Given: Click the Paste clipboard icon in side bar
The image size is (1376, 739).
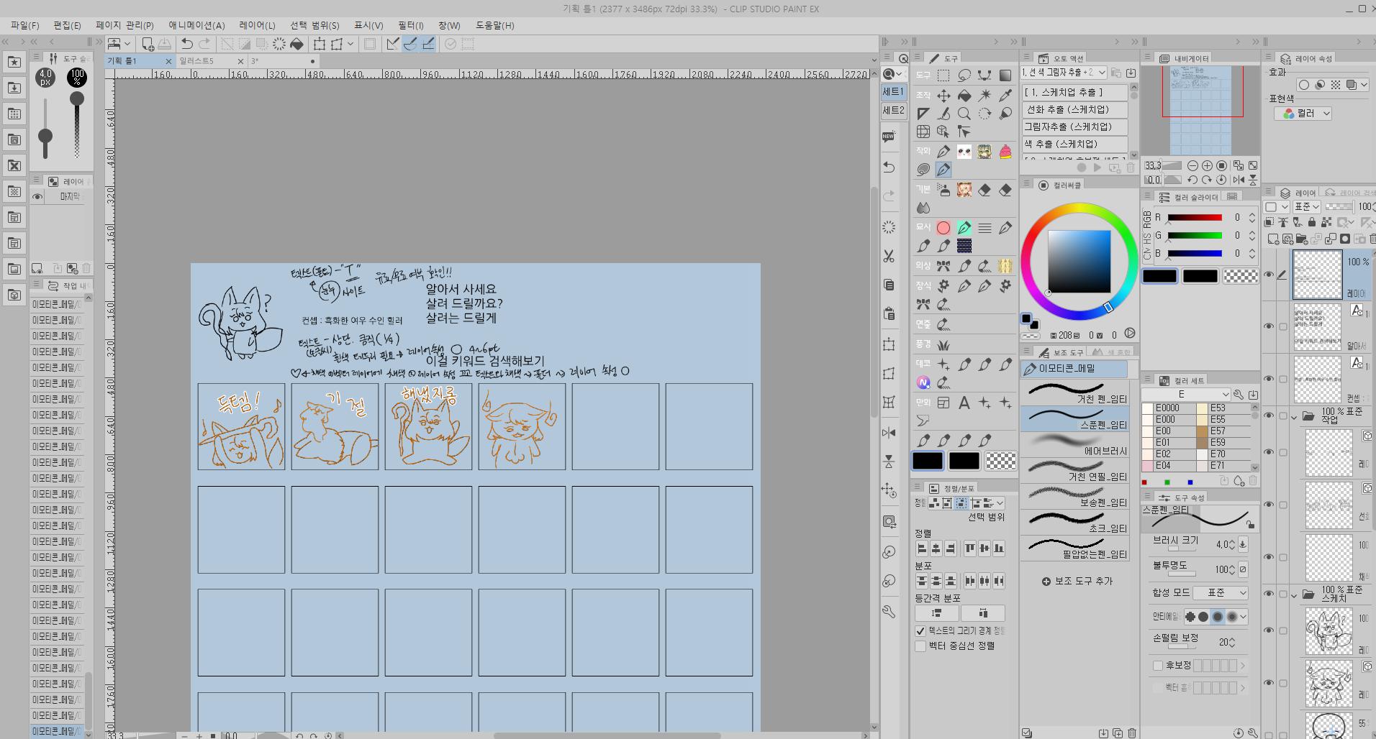Looking at the screenshot, I should tap(890, 313).
